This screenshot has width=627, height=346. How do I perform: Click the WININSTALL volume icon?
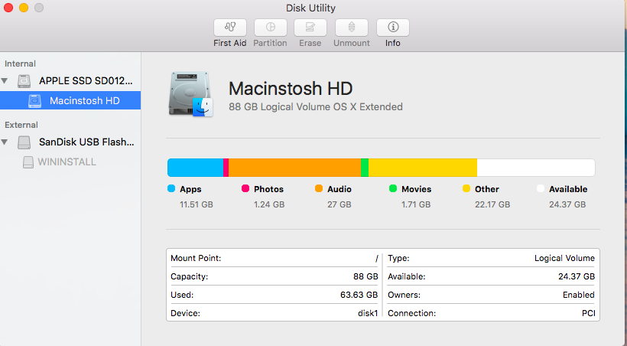point(28,162)
